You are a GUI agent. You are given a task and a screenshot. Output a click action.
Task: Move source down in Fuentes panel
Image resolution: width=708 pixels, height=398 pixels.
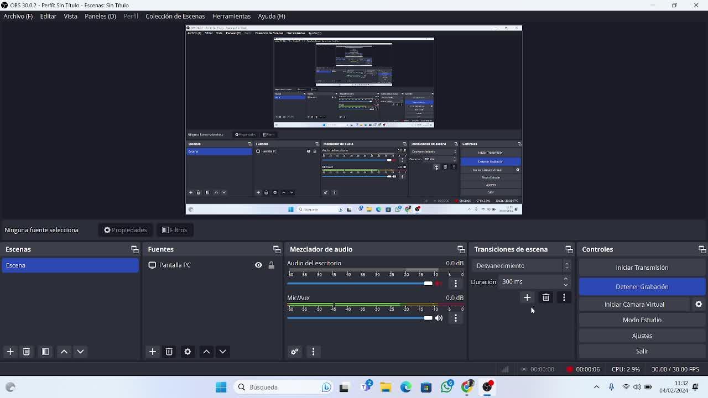[222, 352]
